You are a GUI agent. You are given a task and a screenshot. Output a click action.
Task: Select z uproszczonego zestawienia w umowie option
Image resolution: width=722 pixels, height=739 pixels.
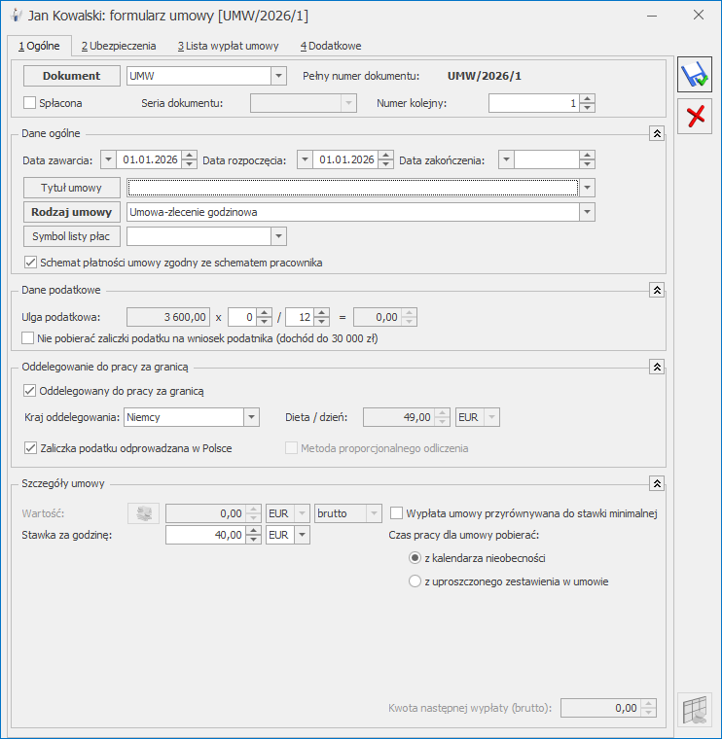point(415,581)
